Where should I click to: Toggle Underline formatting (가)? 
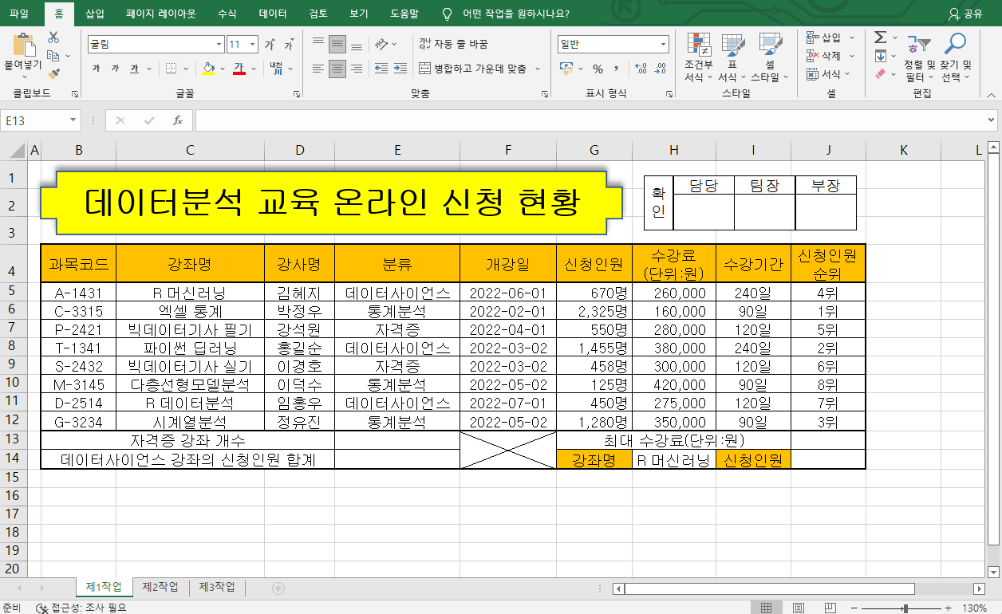(x=135, y=69)
